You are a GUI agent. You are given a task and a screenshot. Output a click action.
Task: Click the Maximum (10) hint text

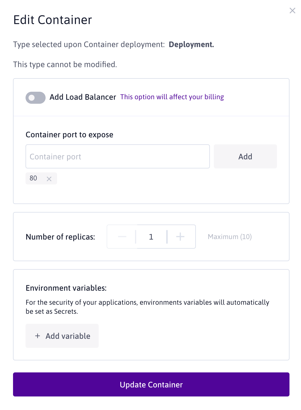pos(230,237)
